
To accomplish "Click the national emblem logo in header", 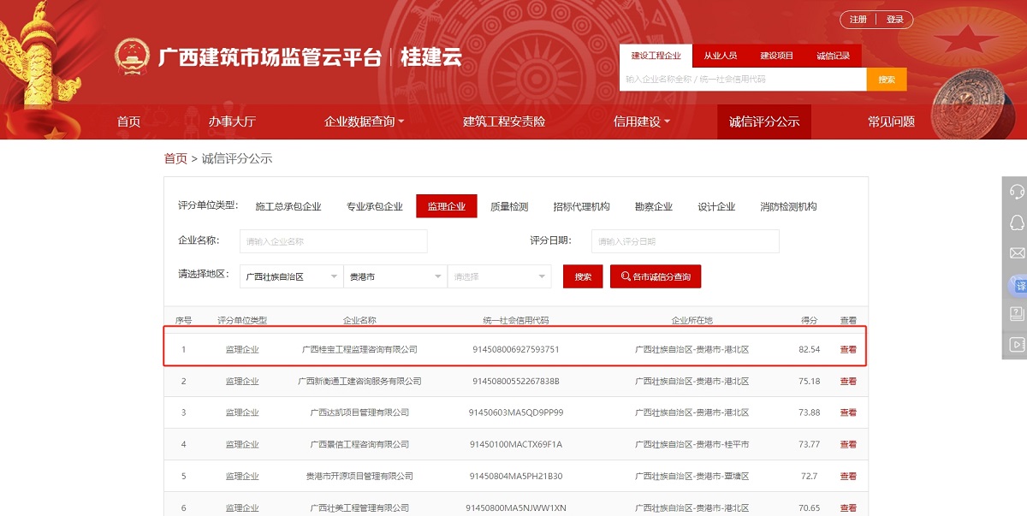I will click(x=132, y=56).
